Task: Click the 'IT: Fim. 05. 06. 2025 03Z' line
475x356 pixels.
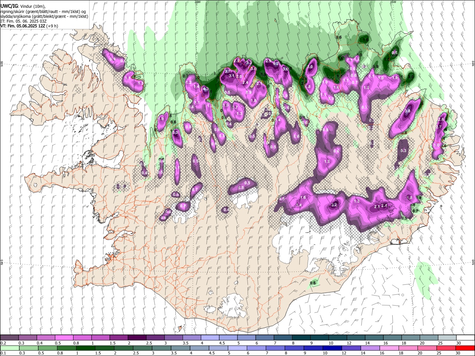Action: [x=23, y=22]
